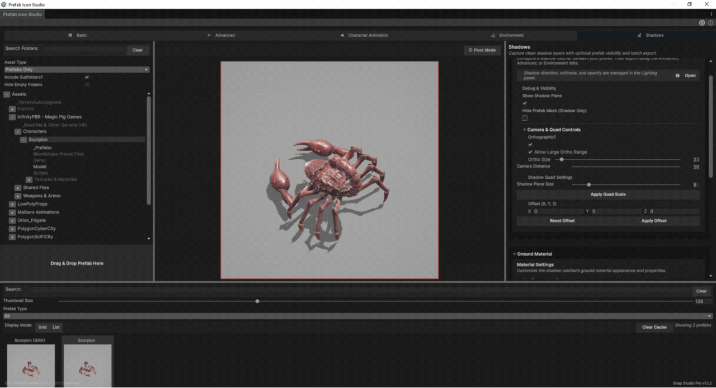Click Apply Quad Scale button

coord(608,195)
